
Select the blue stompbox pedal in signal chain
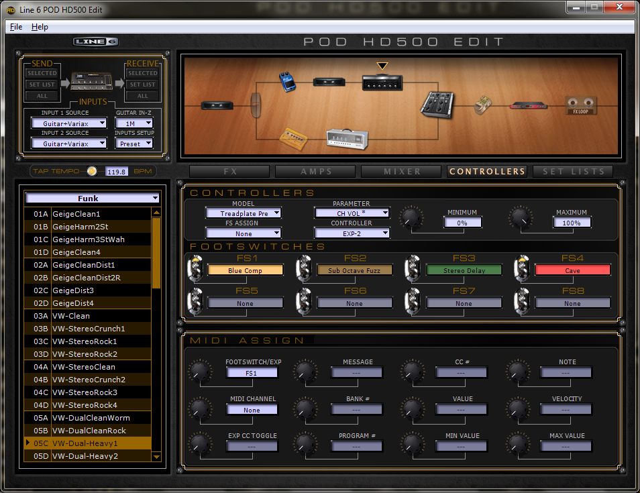coord(287,81)
